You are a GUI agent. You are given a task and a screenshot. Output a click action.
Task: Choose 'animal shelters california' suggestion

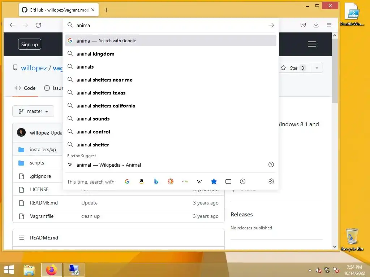[x=171, y=106]
